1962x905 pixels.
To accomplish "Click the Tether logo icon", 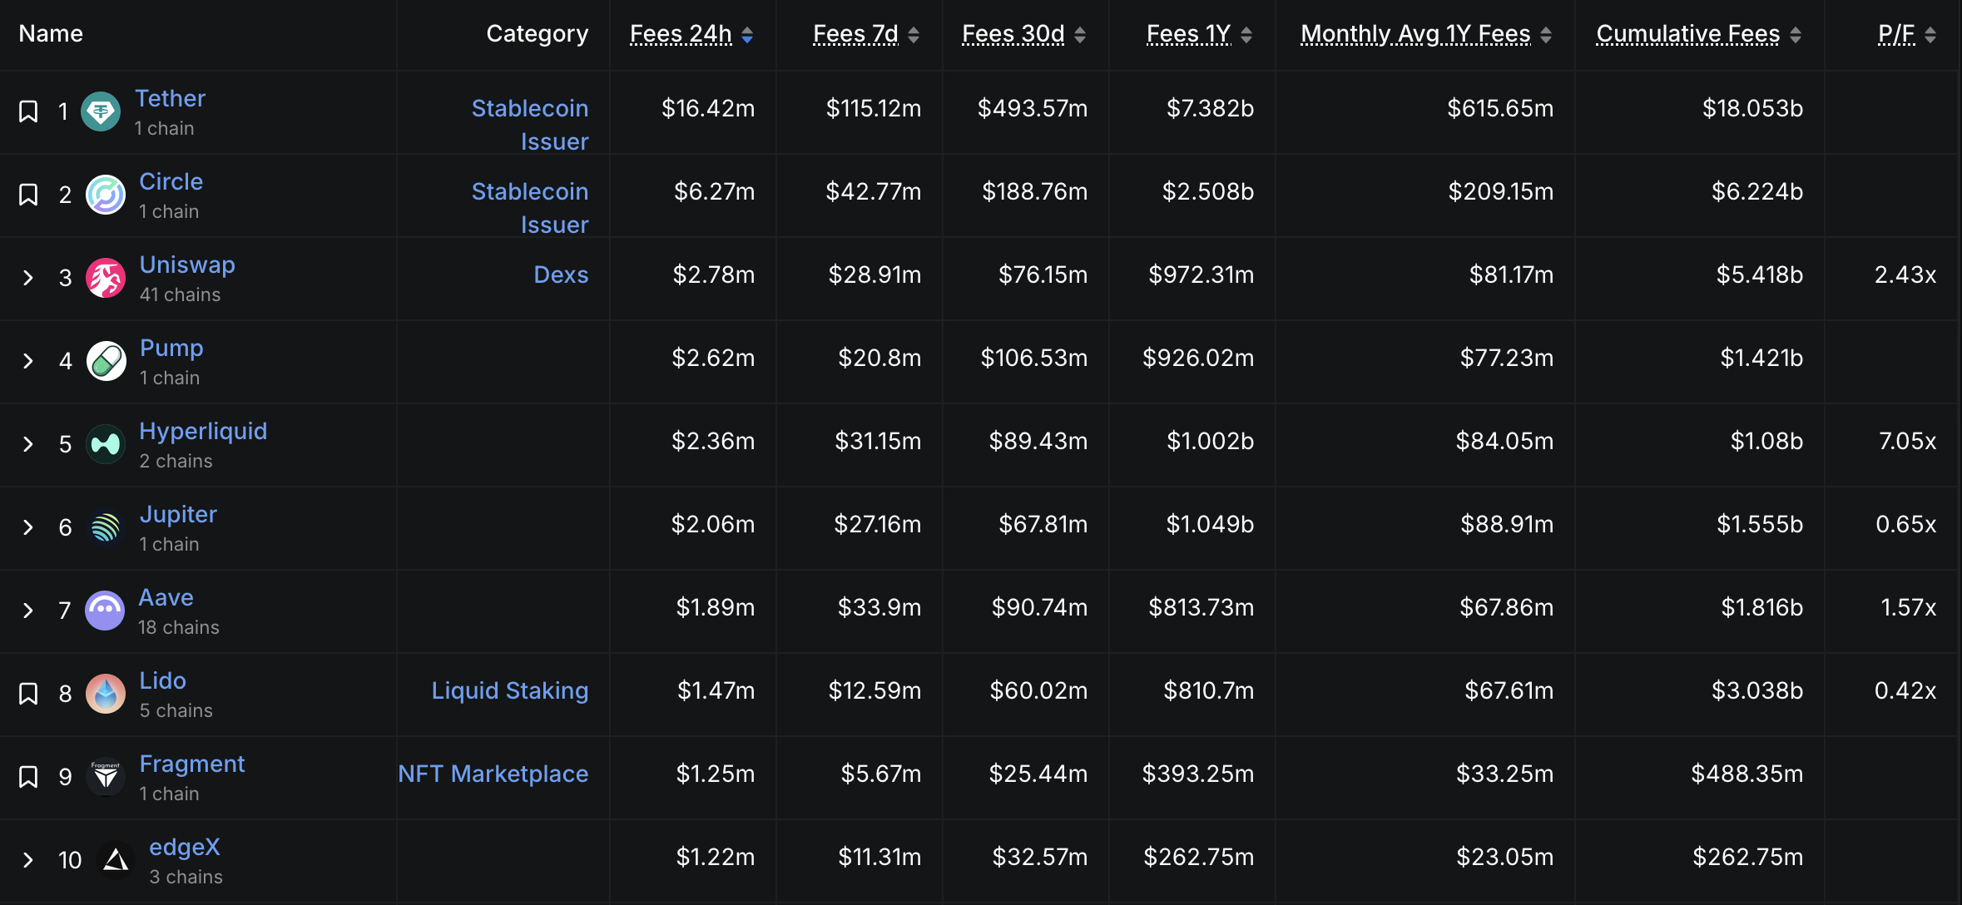I will pyautogui.click(x=101, y=111).
